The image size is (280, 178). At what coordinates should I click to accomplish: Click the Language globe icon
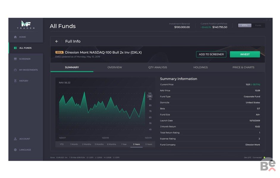click(15, 150)
